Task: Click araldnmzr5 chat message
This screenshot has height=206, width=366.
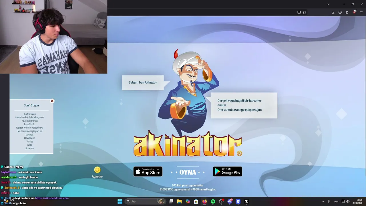Action: (x=19, y=177)
